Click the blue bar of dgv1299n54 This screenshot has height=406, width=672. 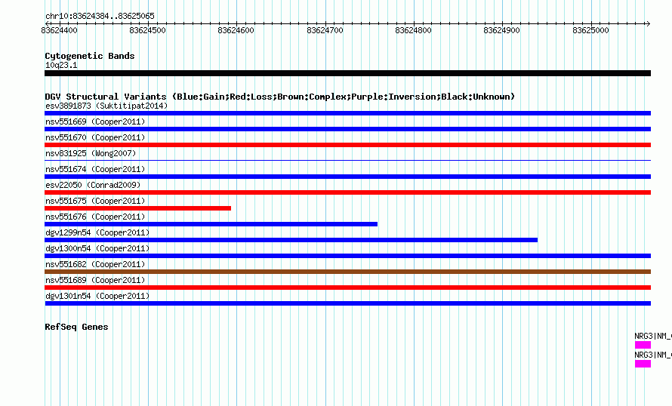coord(291,240)
